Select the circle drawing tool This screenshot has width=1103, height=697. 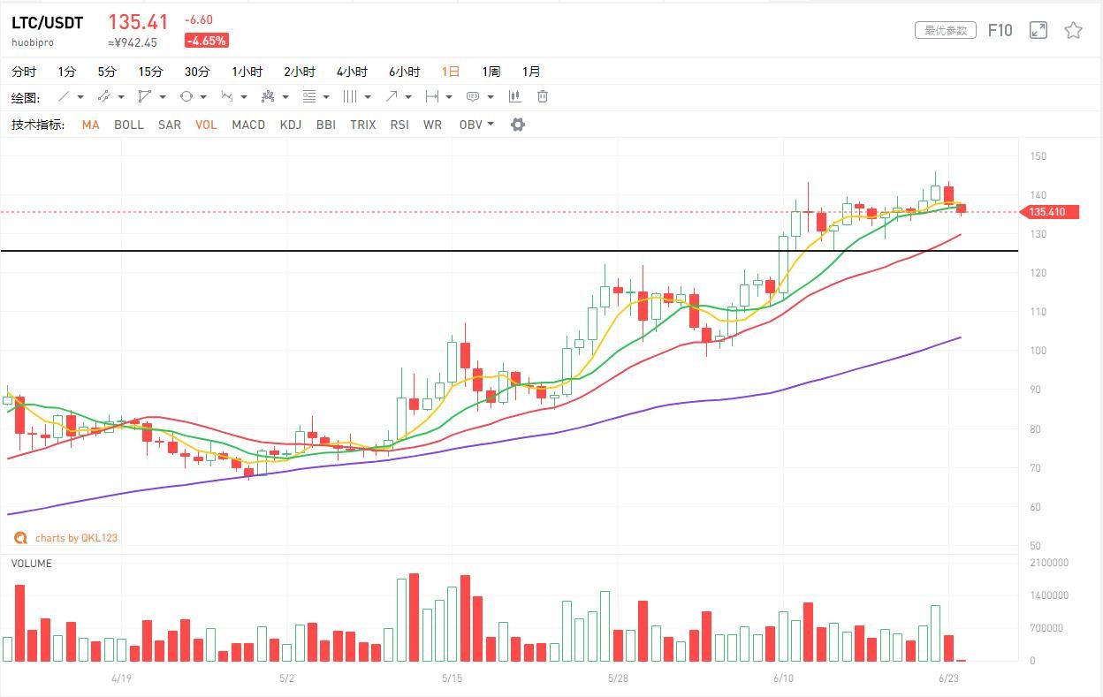pyautogui.click(x=186, y=96)
